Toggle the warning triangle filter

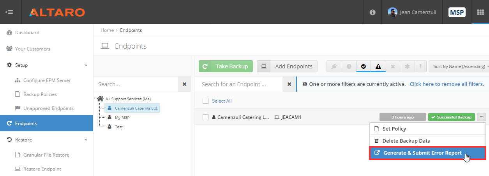[x=378, y=66]
